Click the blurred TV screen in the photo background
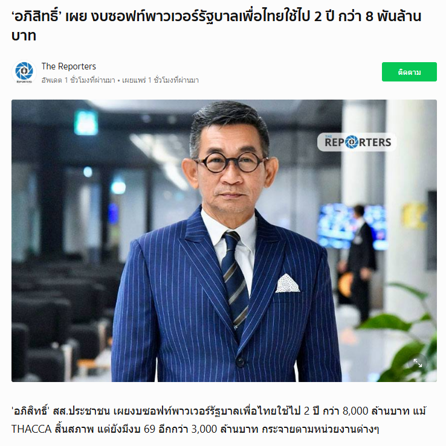The image size is (446, 446). coord(351,226)
